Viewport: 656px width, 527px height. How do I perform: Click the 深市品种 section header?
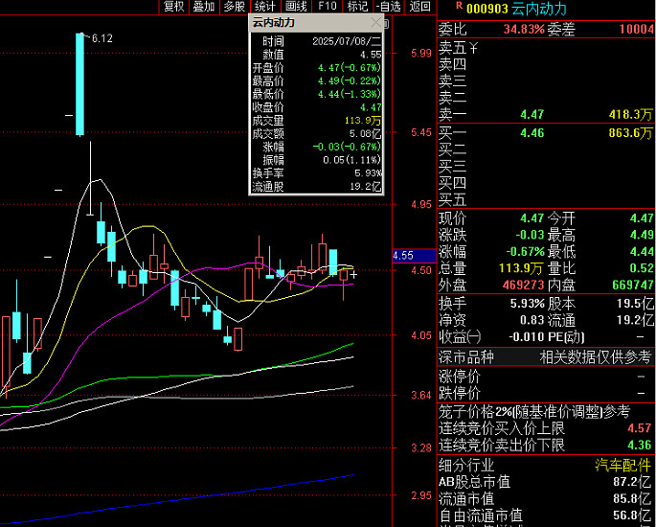[x=466, y=356]
